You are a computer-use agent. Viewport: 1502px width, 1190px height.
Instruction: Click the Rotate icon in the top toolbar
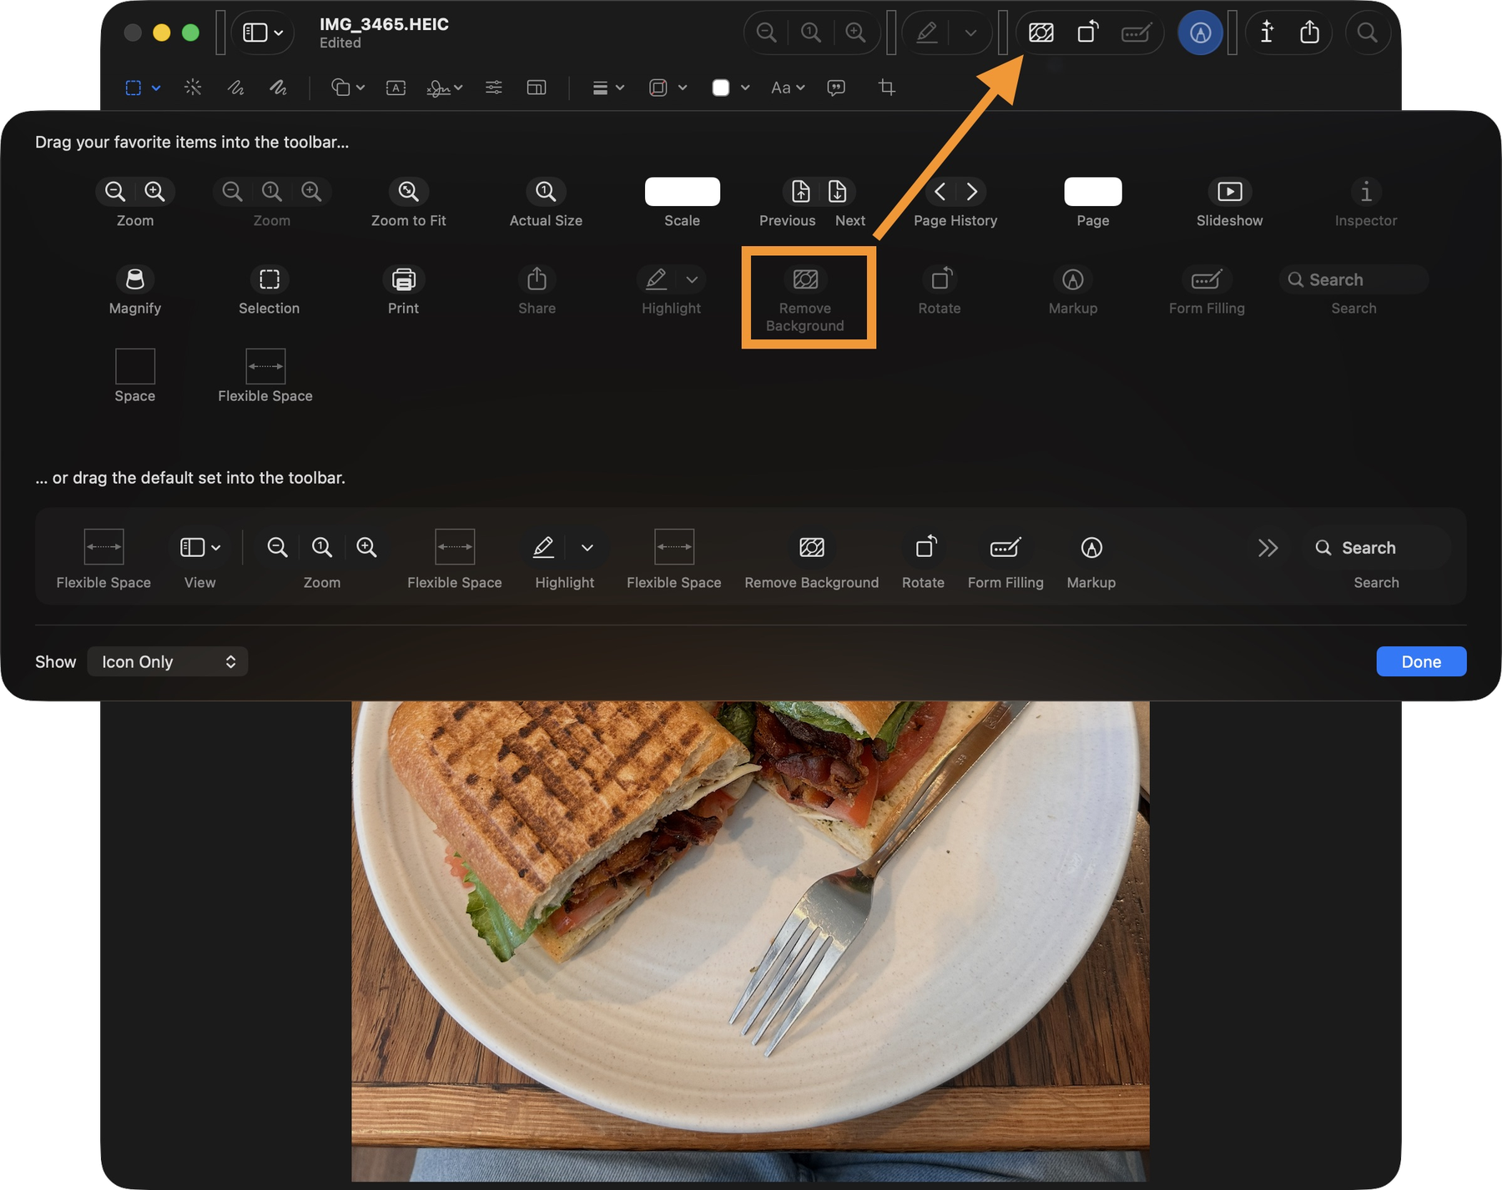click(x=1087, y=33)
